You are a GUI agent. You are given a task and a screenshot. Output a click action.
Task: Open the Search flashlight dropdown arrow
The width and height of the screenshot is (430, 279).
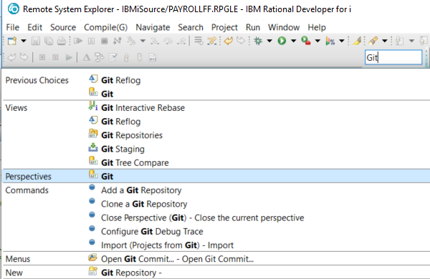(x=385, y=41)
